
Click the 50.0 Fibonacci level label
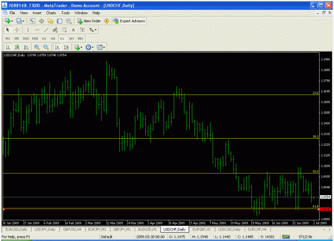315,171
